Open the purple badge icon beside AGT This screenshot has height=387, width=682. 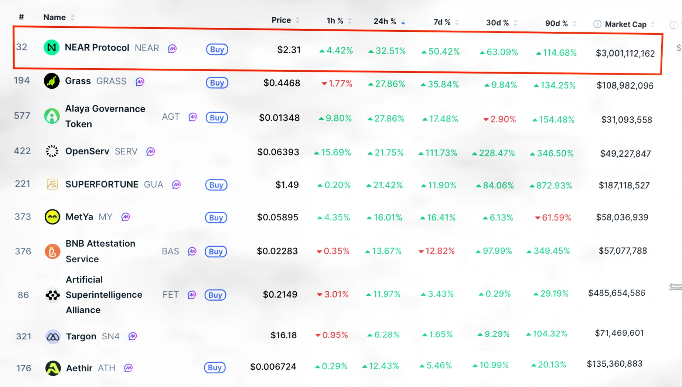[193, 117]
